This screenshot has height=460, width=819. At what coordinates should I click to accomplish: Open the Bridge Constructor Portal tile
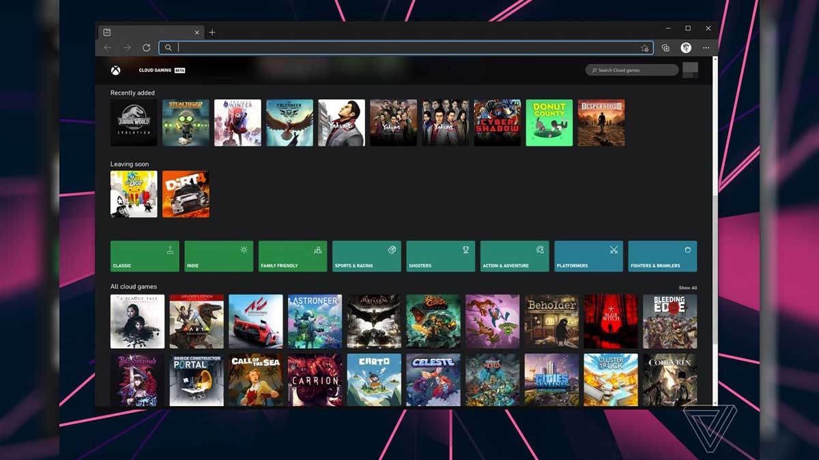pyautogui.click(x=197, y=380)
